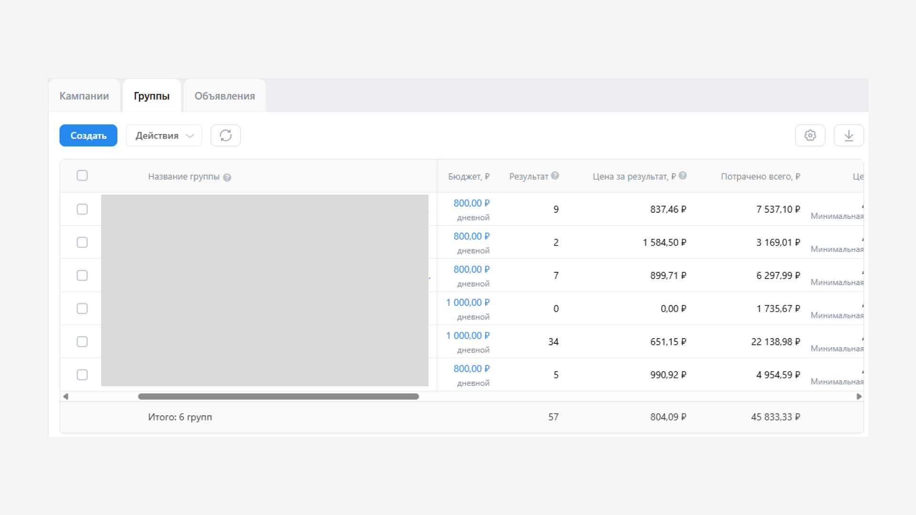Click help icon next to Результат

pyautogui.click(x=555, y=175)
